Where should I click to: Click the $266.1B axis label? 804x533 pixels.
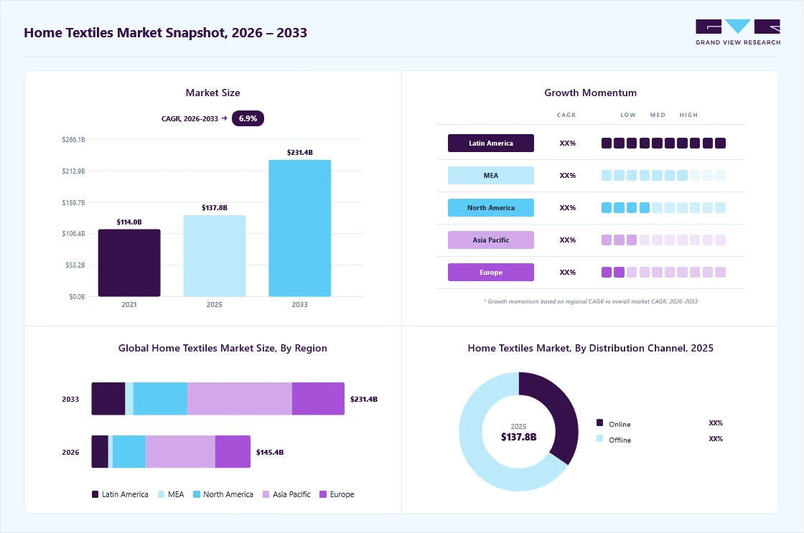coord(73,139)
